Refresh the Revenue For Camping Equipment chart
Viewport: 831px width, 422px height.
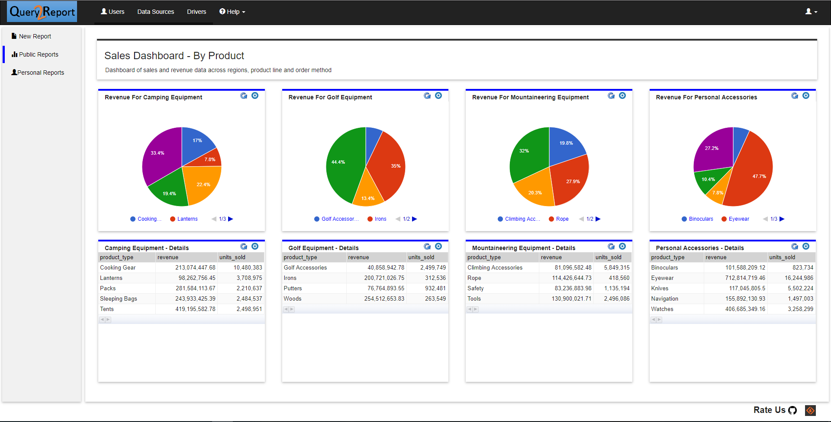coord(244,95)
